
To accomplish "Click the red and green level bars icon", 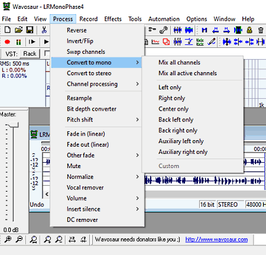I will pos(18,42).
